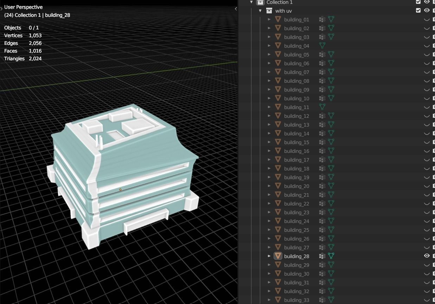
Task: Click building_17 green mesh data icon
Action: pyautogui.click(x=331, y=160)
